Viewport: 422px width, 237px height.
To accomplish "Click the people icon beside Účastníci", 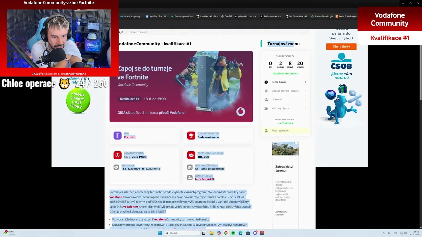I will [266, 99].
